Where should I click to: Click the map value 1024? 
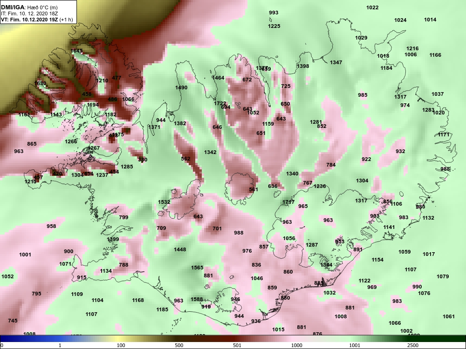[x=400, y=20]
